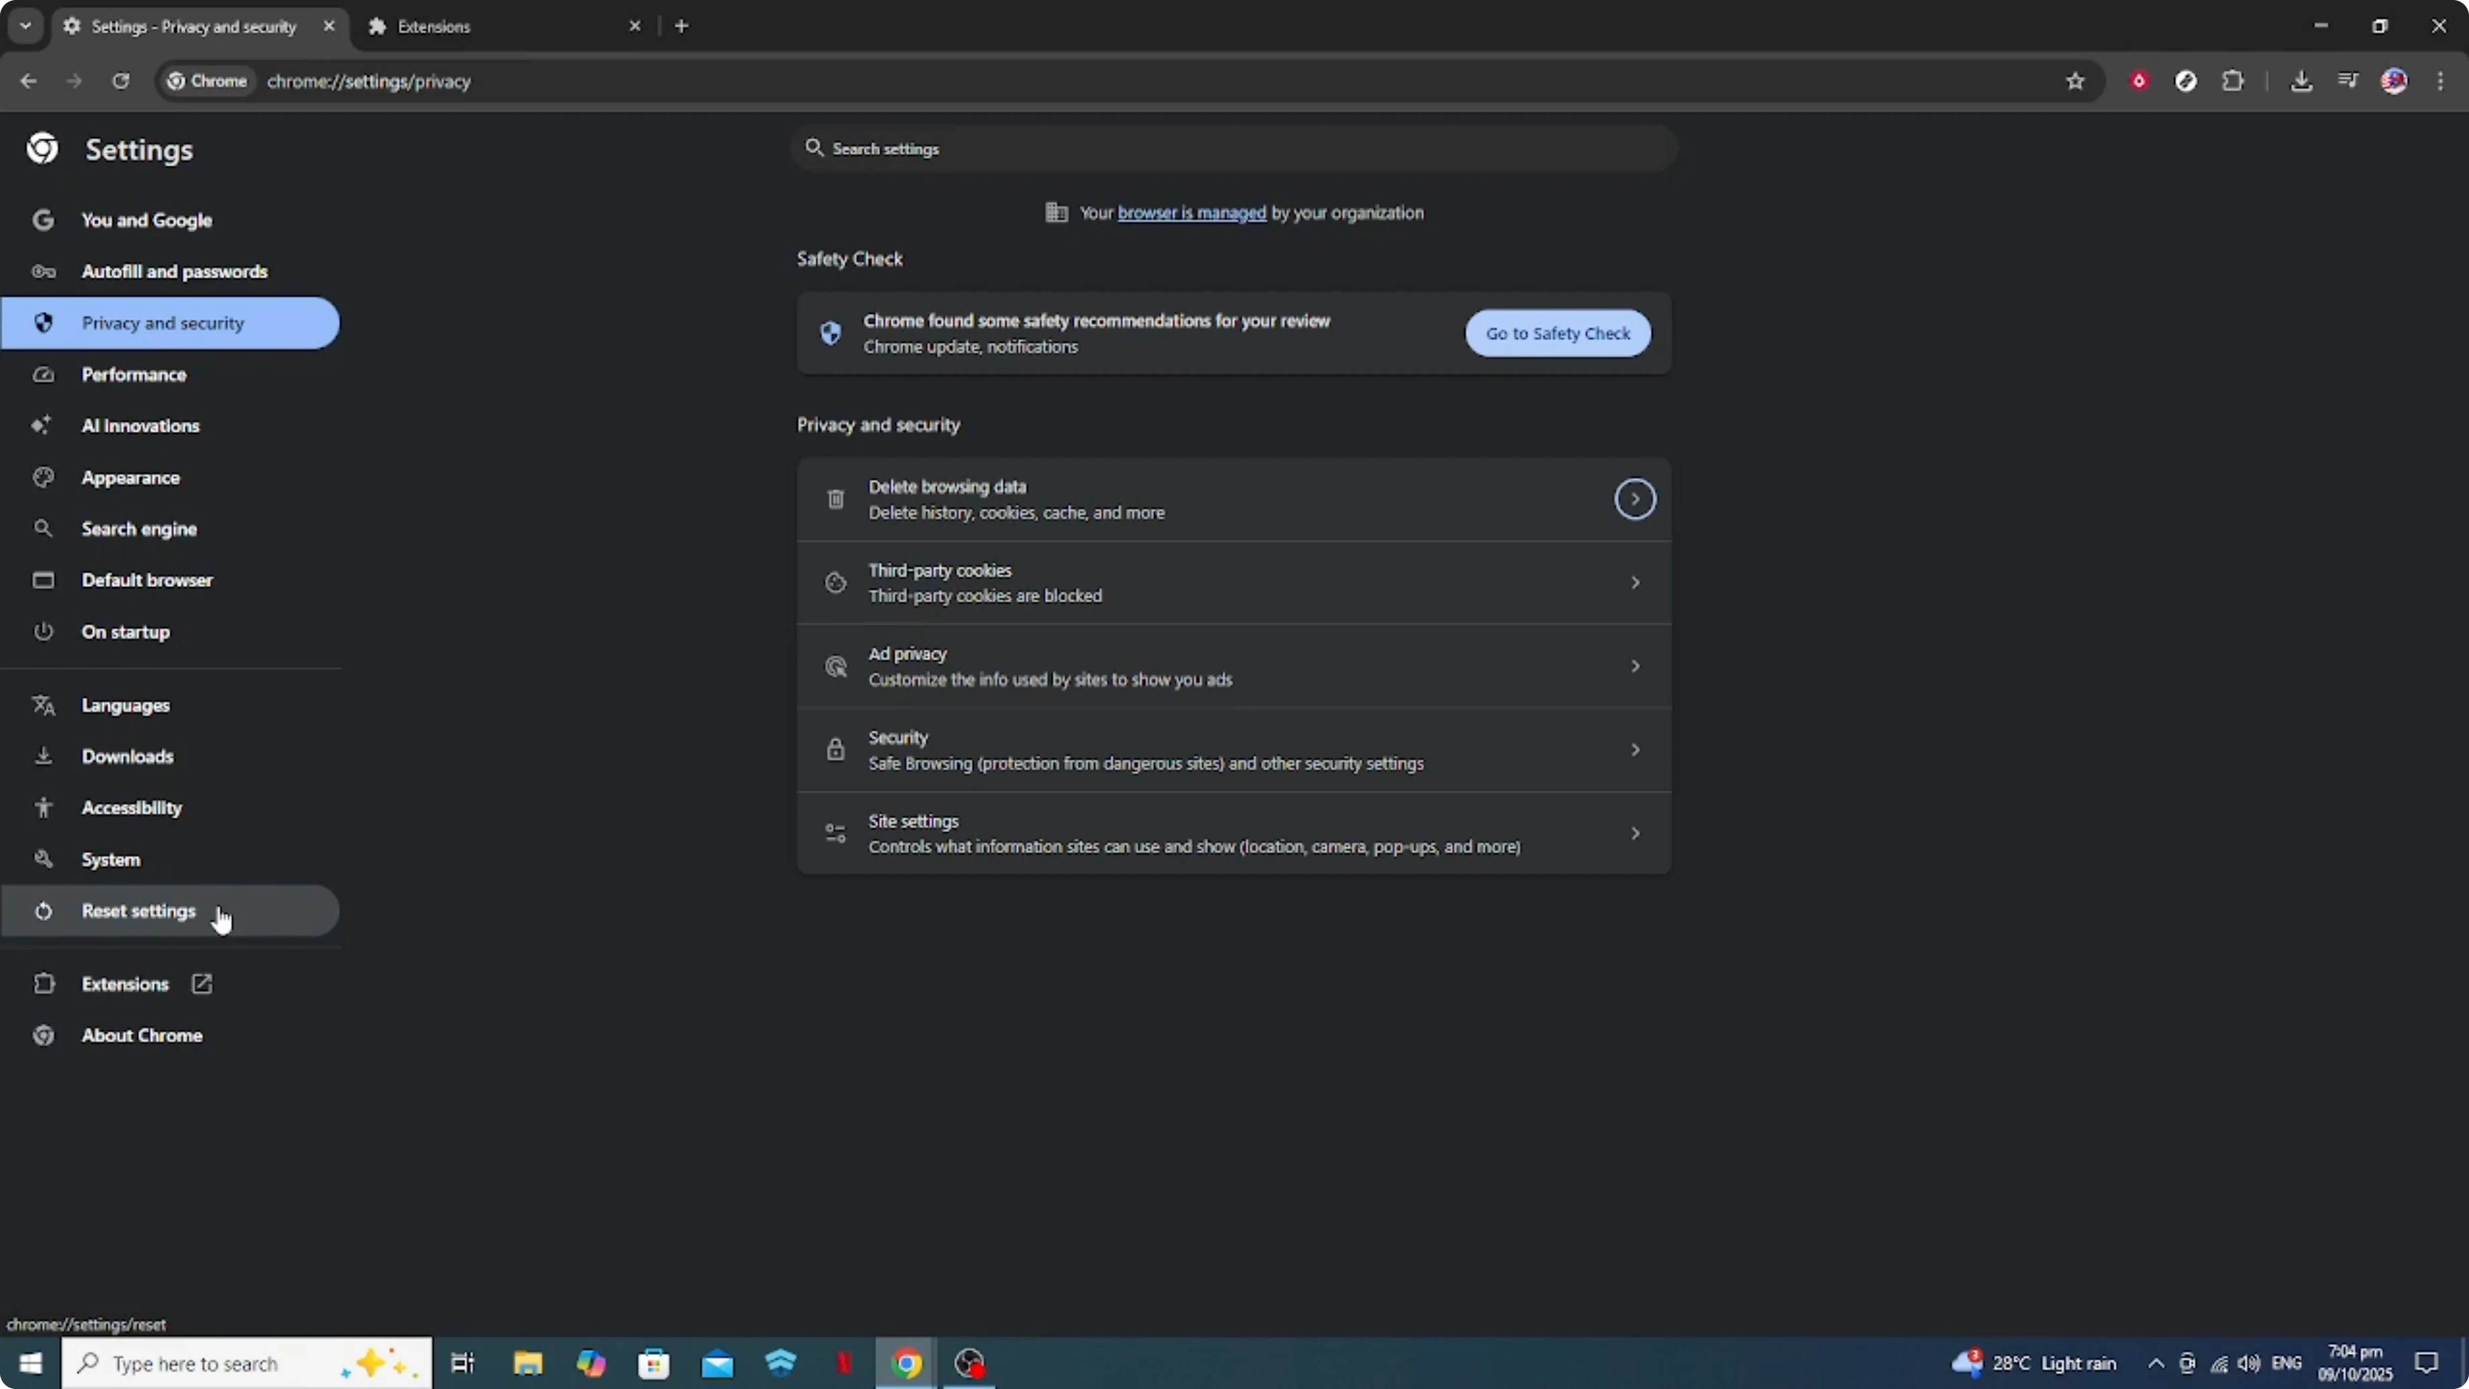Open the media controls toolbar icon
Viewport: 2469px width, 1389px height.
2348,81
